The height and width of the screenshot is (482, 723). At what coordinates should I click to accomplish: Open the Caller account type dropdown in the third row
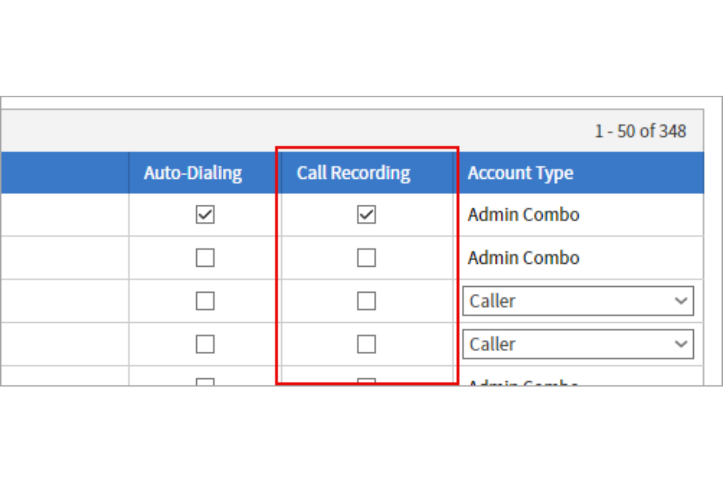tap(578, 301)
